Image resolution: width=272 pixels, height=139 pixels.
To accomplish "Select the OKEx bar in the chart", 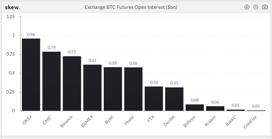I will click(31, 75).
